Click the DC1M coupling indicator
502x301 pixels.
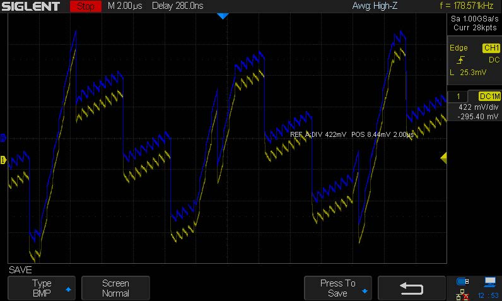[x=489, y=96]
